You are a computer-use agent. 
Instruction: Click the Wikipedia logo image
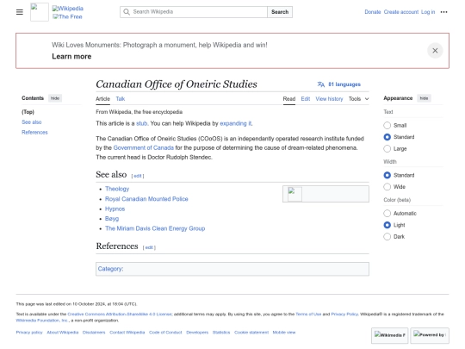40,12
